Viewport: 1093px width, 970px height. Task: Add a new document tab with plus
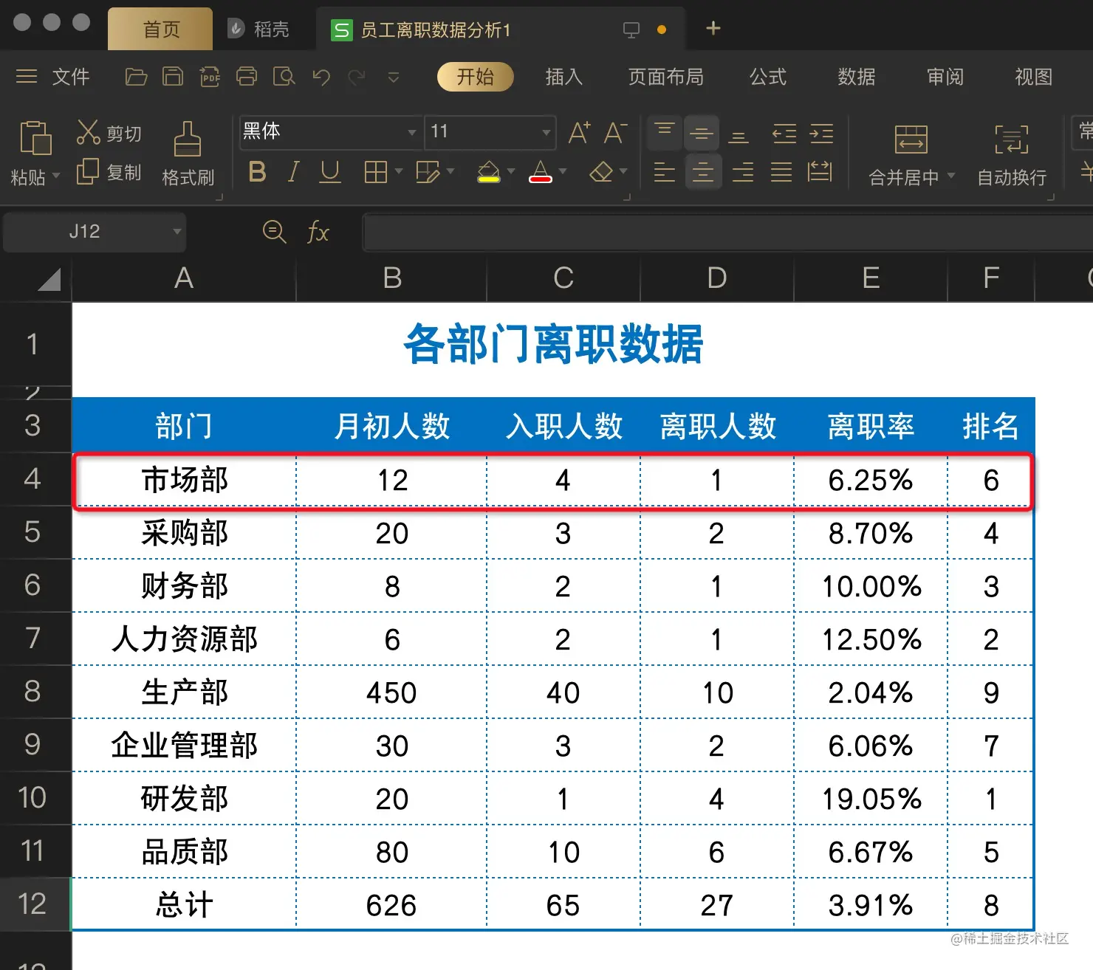tap(713, 29)
